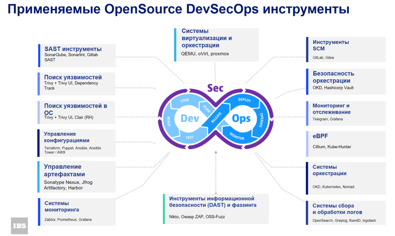Select the OPERATE segment of the Ops loop
Image resolution: width=395 pixels, height=236 pixels.
coord(262,120)
